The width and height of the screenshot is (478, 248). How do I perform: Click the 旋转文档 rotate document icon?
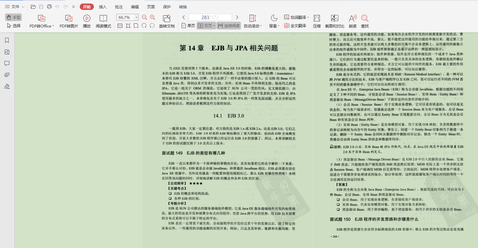point(167,18)
